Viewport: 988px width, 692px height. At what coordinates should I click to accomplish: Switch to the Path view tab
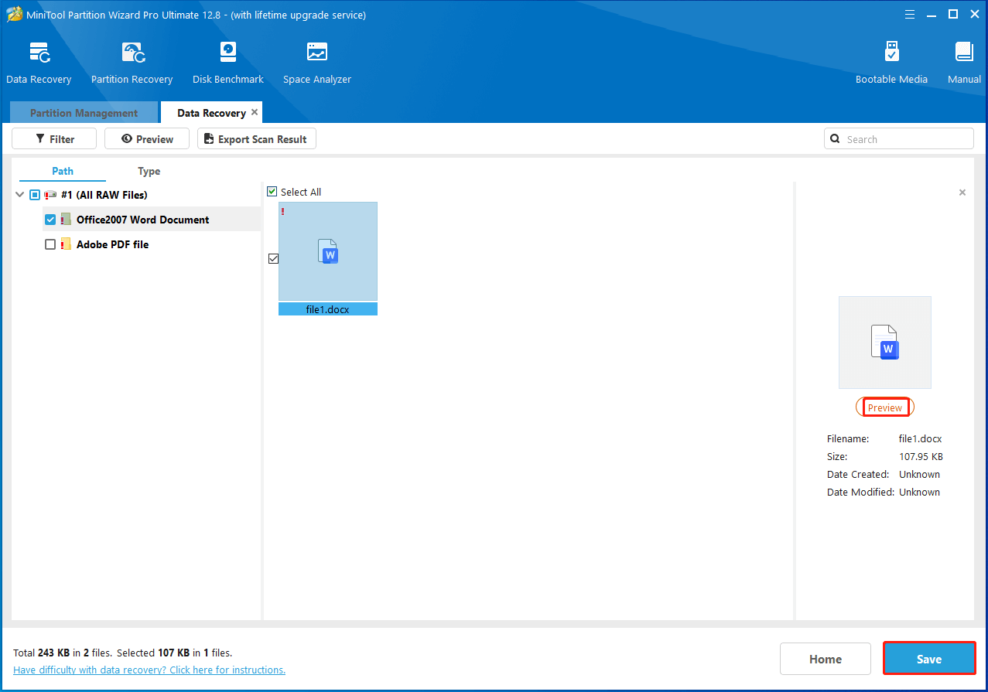[63, 171]
